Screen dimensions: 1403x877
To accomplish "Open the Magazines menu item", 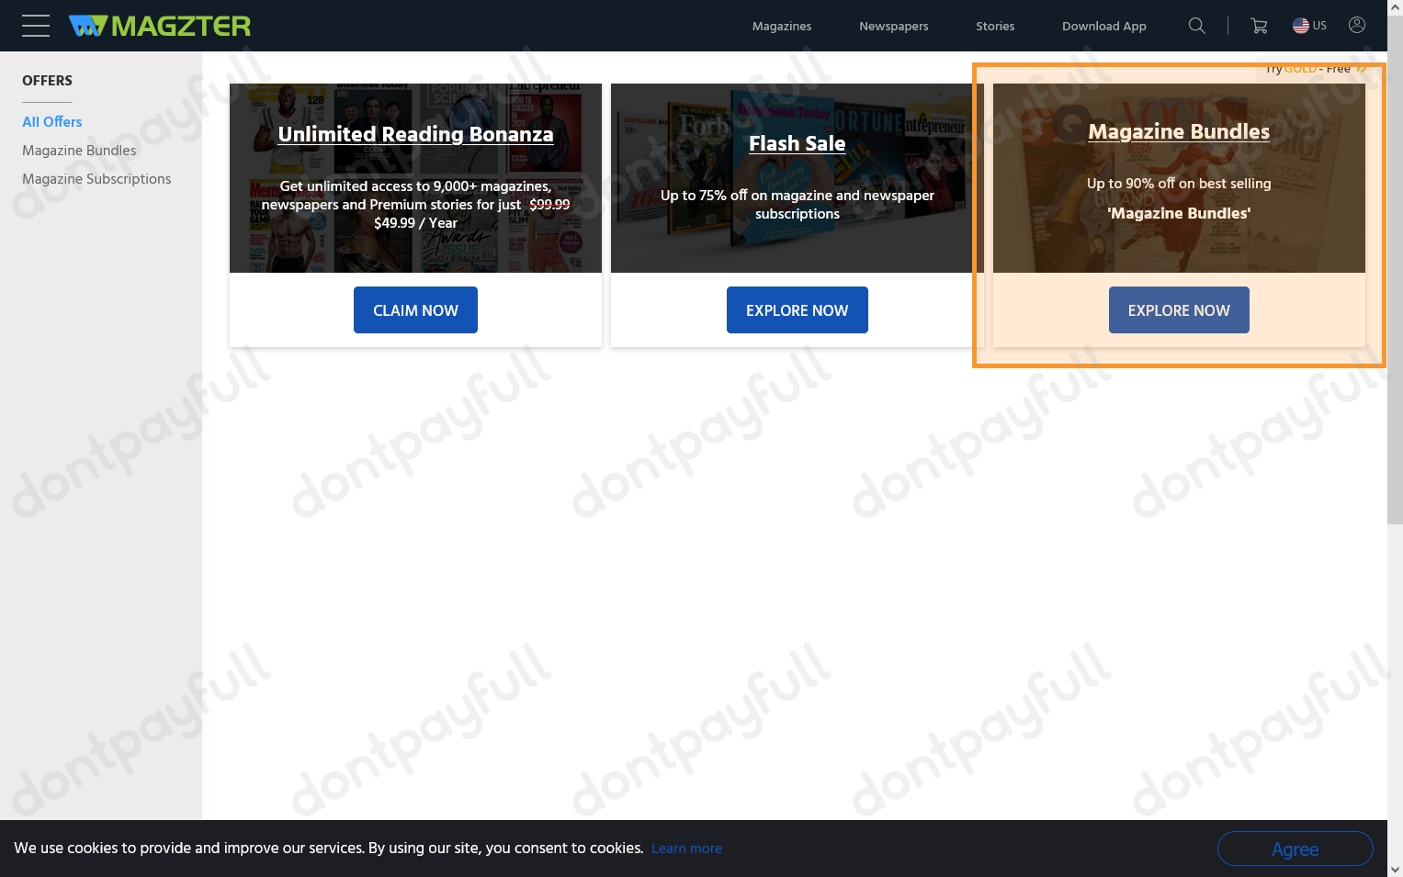I will pos(781,26).
